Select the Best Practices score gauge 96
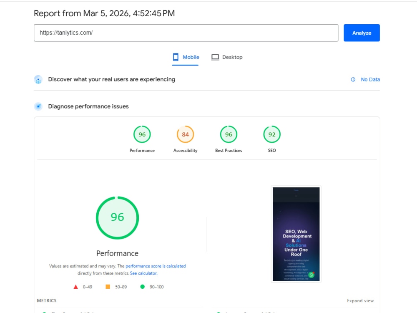 [229, 134]
